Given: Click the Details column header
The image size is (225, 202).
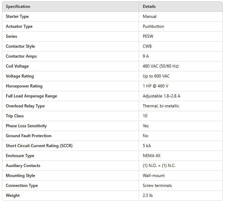Looking at the screenshot, I should click(x=149, y=7).
